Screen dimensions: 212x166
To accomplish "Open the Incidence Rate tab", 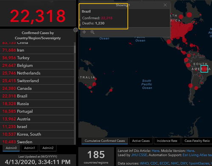I will pyautogui.click(x=167, y=141).
